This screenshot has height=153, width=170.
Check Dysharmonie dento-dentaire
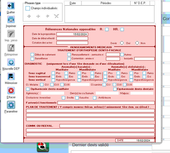[x=115, y=89]
